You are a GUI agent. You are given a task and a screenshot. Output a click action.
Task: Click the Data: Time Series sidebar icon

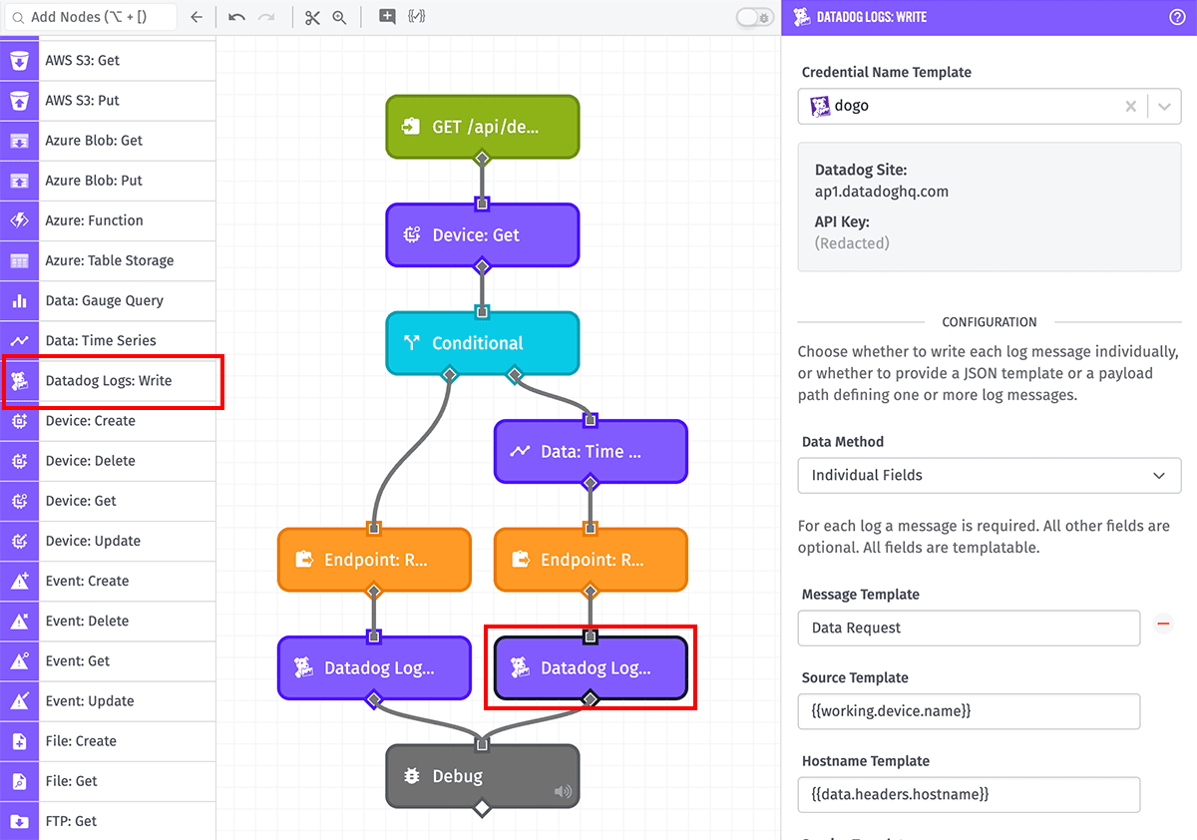[x=18, y=340]
